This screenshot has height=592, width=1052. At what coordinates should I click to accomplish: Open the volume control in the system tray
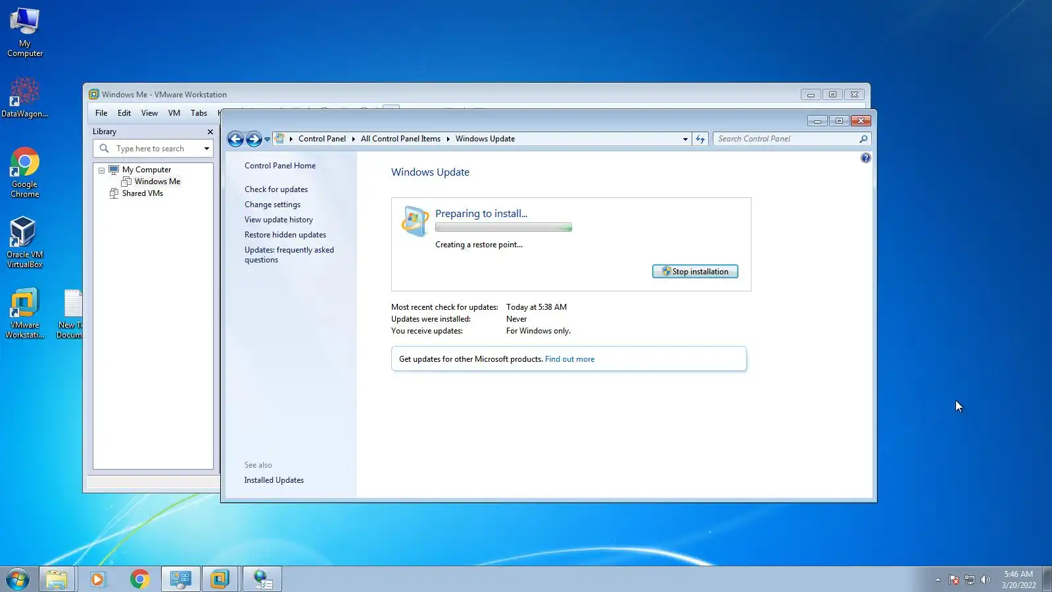[985, 580]
